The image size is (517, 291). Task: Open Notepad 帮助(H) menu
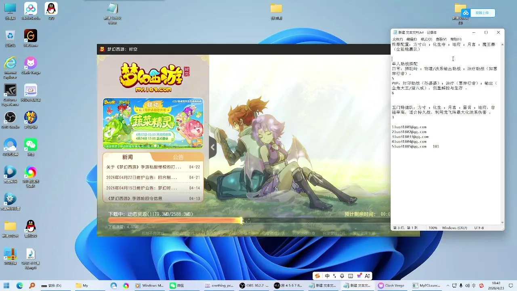tap(456, 39)
